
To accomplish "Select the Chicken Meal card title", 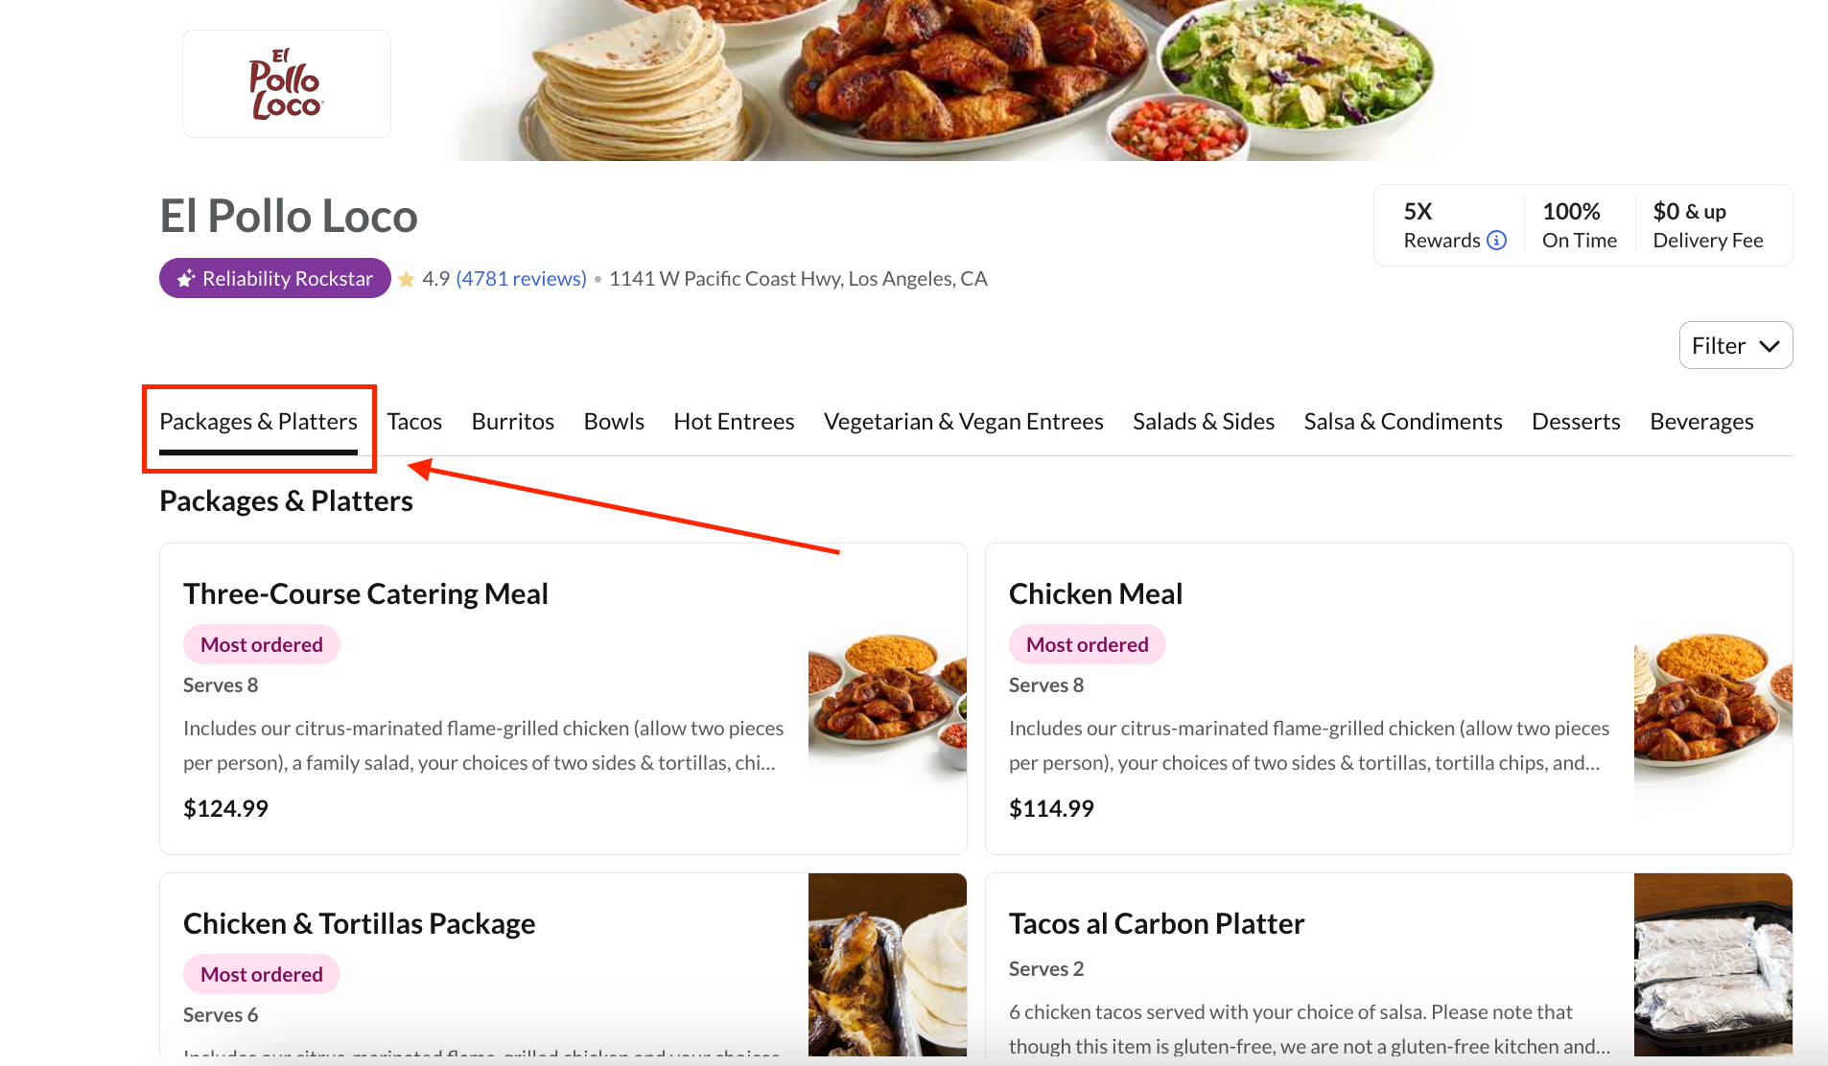I will 1095,593.
